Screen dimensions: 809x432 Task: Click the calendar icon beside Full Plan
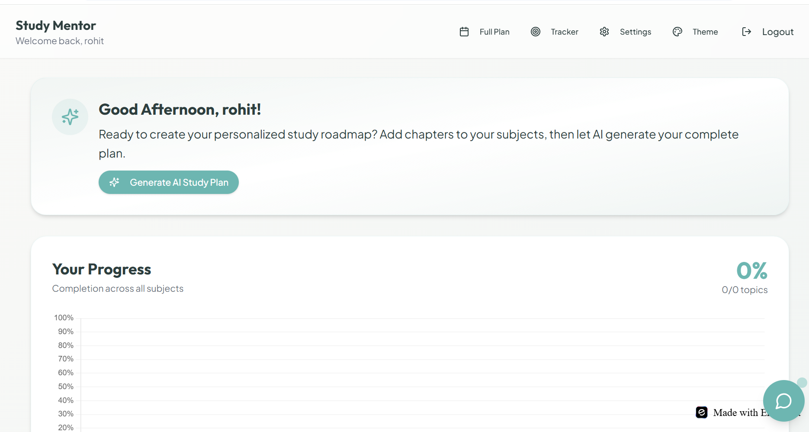[x=464, y=32]
